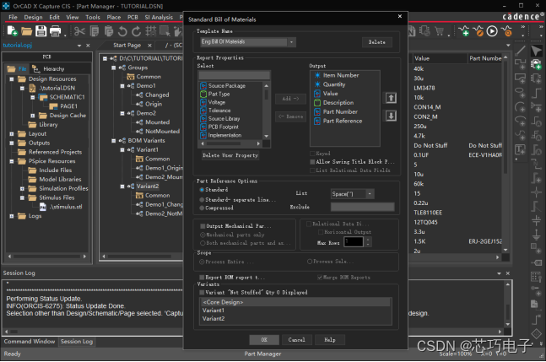
Task: Select the Compressed radio button
Action: point(202,208)
